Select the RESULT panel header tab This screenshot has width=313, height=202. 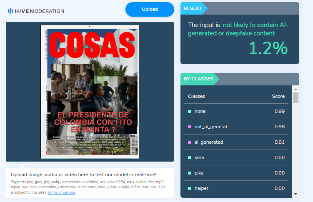194,8
